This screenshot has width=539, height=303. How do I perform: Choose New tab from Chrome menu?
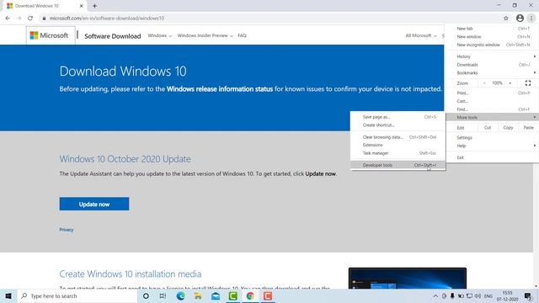click(492, 29)
